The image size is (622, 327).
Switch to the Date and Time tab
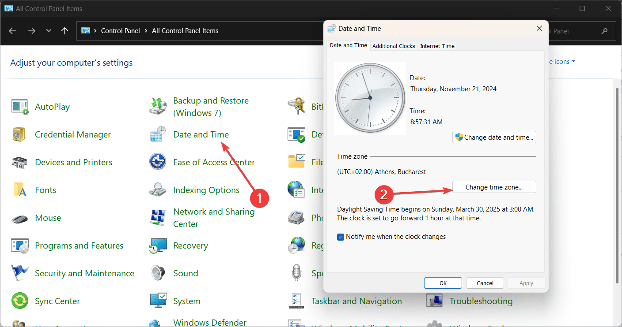[x=349, y=45]
